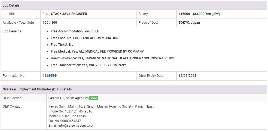Click the 0497/KAR Salim Agencies licence text
268x131 pixels.
[68, 98]
